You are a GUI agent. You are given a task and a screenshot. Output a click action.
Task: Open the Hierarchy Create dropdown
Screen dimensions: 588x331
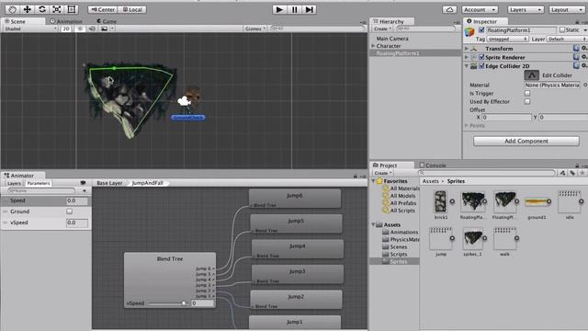(x=382, y=29)
